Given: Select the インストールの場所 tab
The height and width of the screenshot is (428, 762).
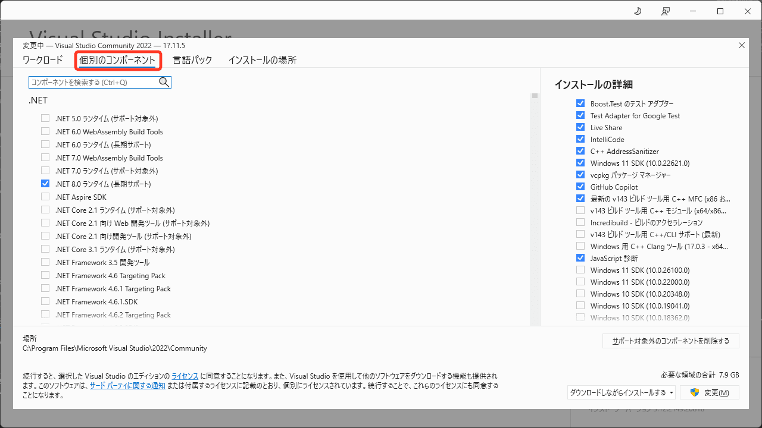Looking at the screenshot, I should (x=262, y=59).
